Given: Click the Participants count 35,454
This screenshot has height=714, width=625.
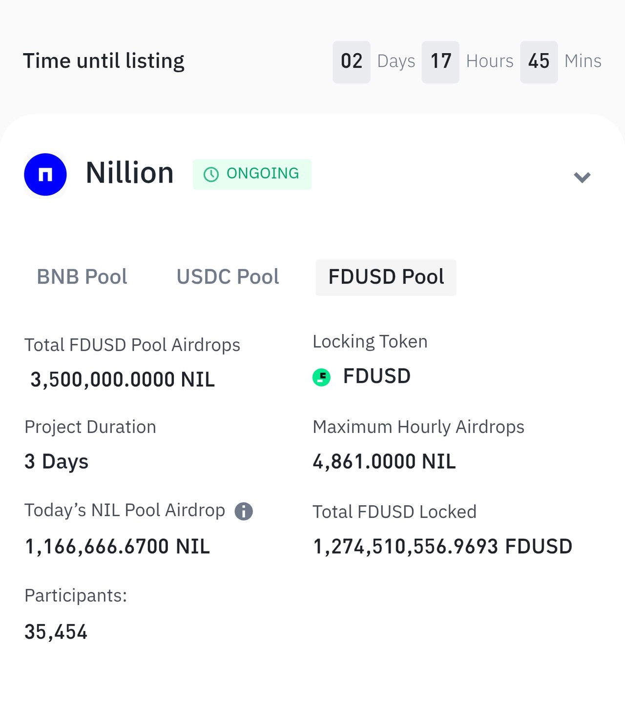Looking at the screenshot, I should (56, 632).
